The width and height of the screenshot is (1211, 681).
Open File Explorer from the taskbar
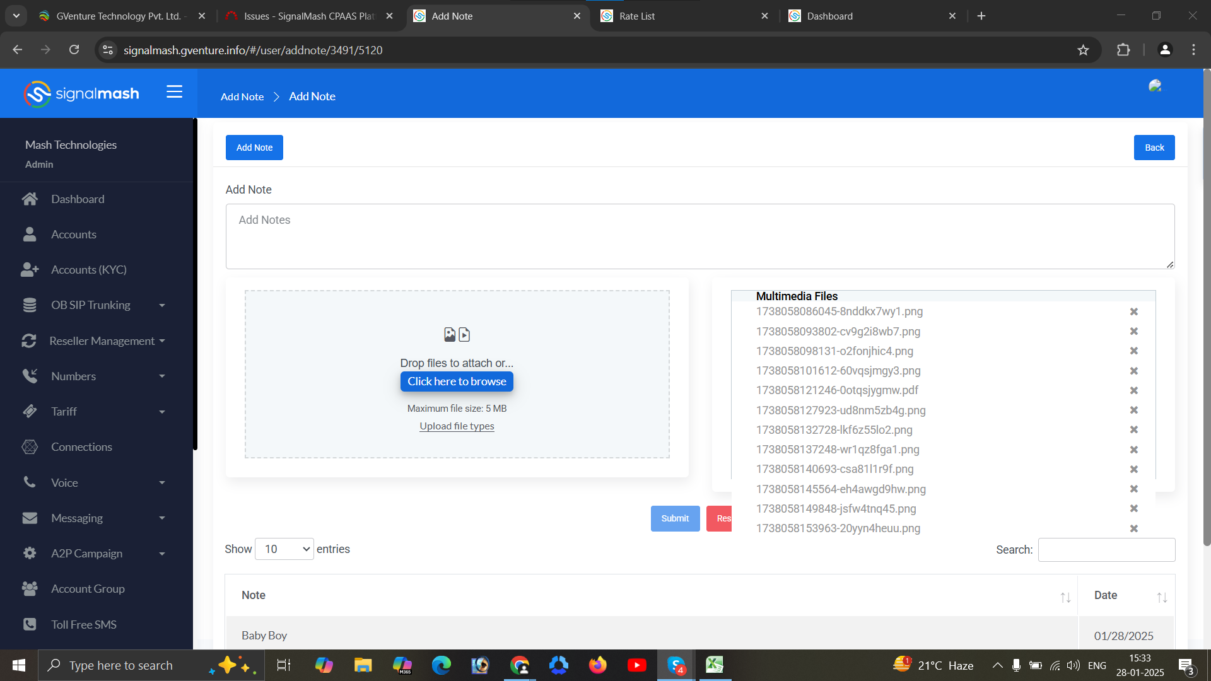point(363,665)
